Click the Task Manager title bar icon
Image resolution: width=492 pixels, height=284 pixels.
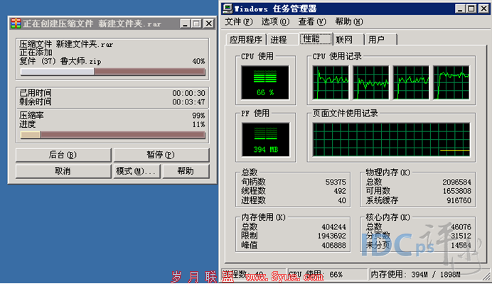pos(228,9)
